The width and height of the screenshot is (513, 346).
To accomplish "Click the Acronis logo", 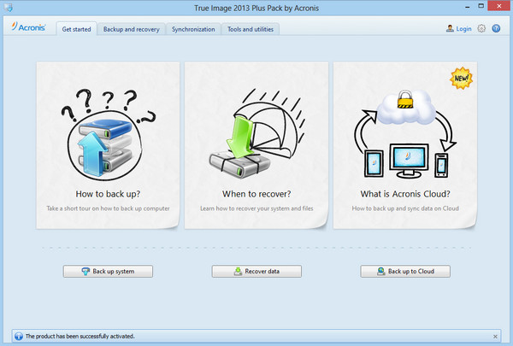I will click(x=27, y=28).
